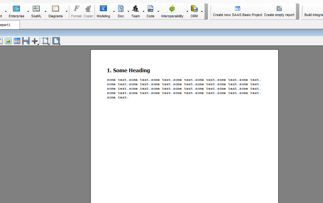Image resolution: width=323 pixels, height=203 pixels.
Task: Click Create new SAAS Basic Project
Action: pos(238,12)
